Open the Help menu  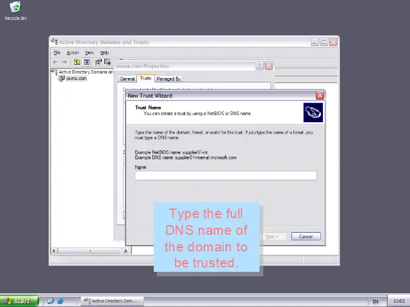pyautogui.click(x=104, y=52)
